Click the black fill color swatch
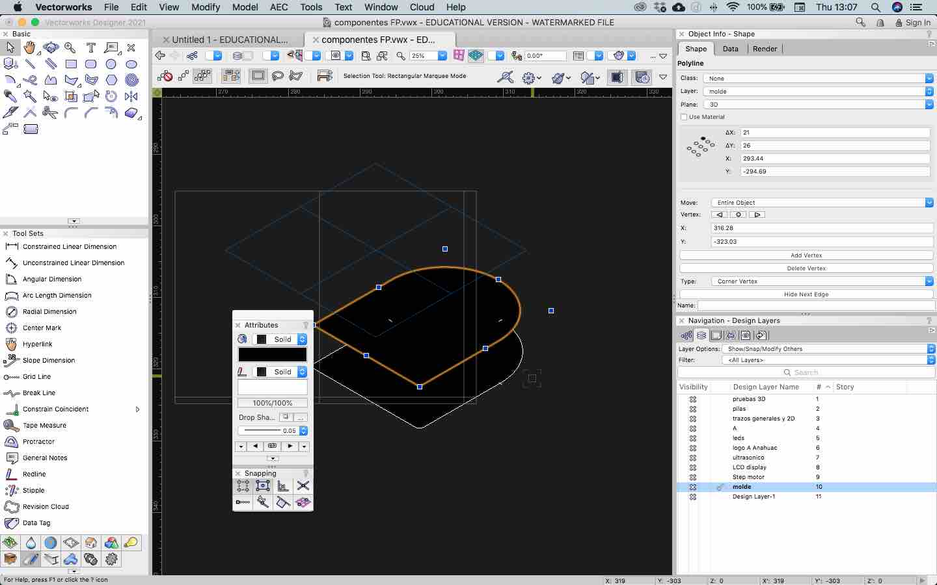The image size is (937, 585). pyautogui.click(x=272, y=354)
